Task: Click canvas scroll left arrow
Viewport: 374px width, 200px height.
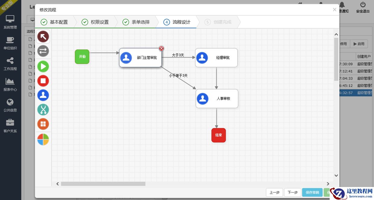Action: click(x=58, y=184)
